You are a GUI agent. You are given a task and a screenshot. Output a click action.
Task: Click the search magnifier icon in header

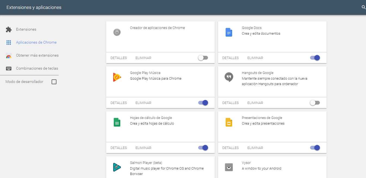[x=364, y=7]
